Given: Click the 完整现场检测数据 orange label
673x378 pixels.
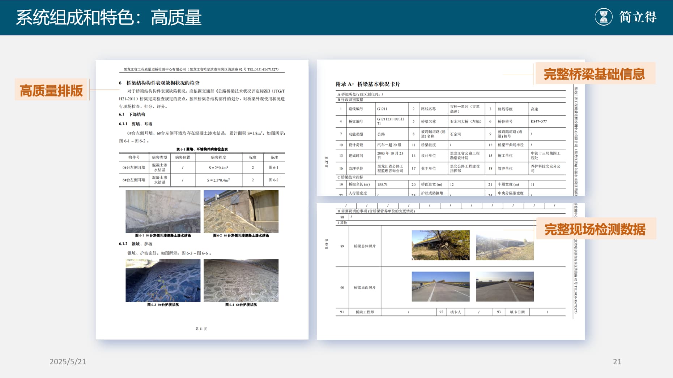Looking at the screenshot, I should pos(595,229).
